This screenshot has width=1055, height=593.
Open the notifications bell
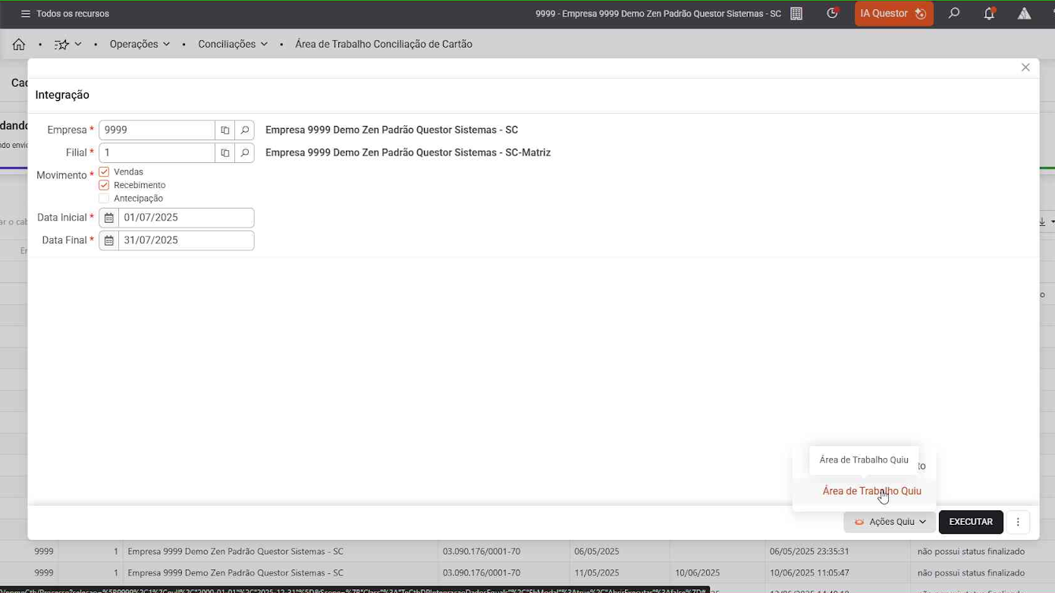tap(989, 14)
